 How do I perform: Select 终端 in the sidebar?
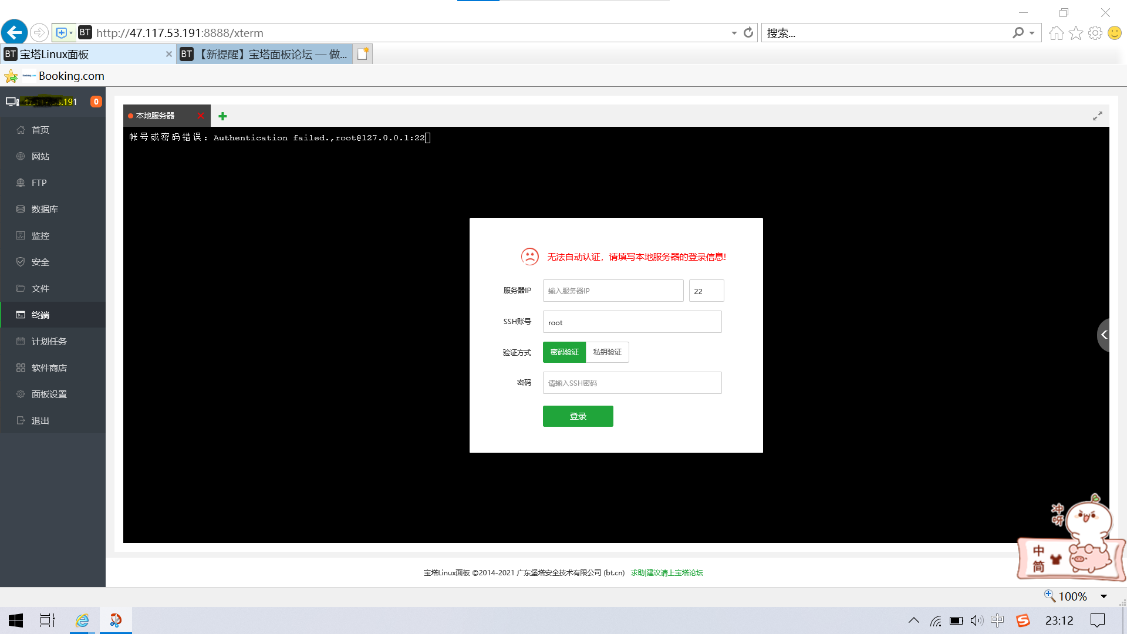pyautogui.click(x=53, y=315)
